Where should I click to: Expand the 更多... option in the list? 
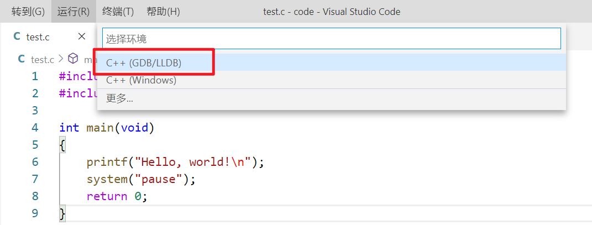pos(119,98)
